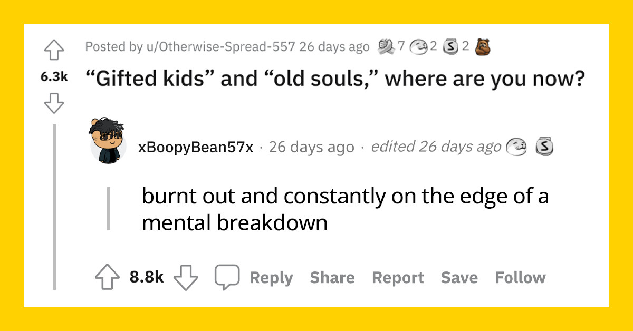The width and height of the screenshot is (633, 331).
Task: Click the Wholesome award on xBoopyBean57x's comment
Action: tap(517, 147)
